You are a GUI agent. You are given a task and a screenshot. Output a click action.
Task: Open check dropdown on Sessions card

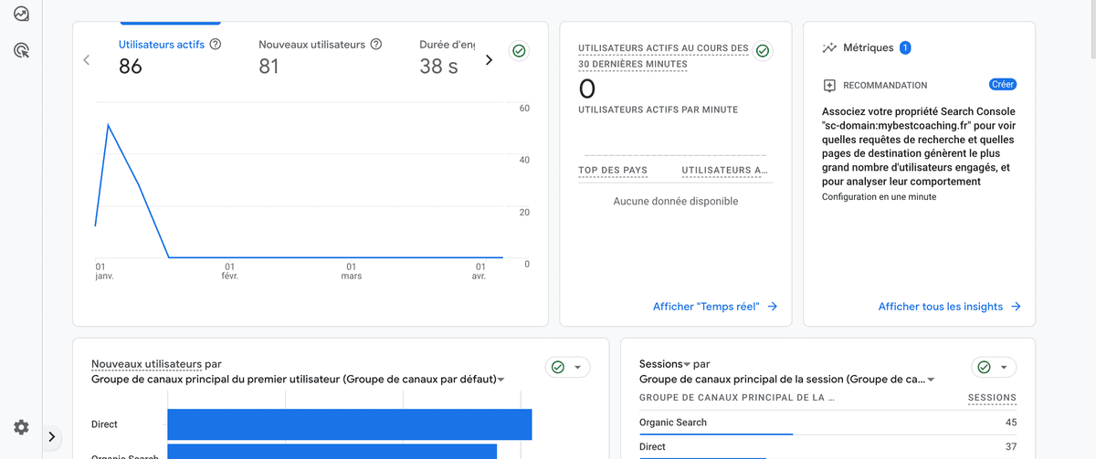[x=993, y=367]
